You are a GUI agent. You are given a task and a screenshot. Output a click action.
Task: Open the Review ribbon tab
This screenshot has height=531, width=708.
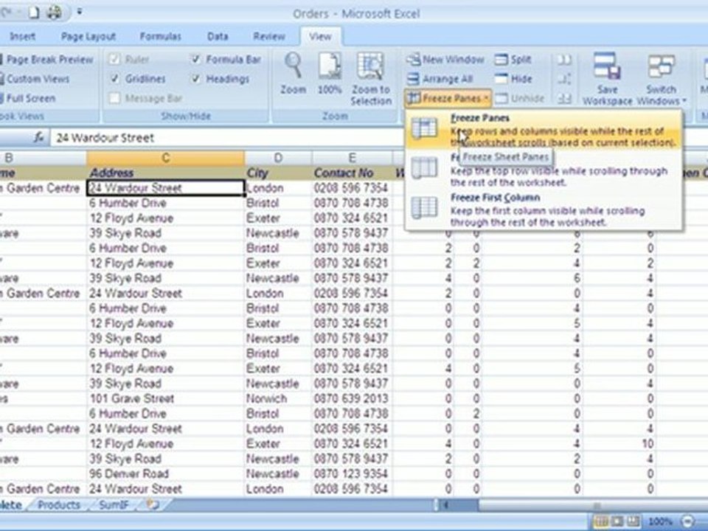pos(269,36)
